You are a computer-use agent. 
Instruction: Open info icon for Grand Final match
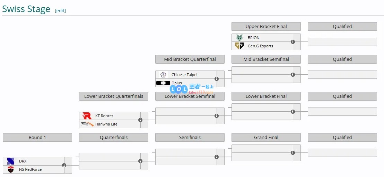(293, 153)
